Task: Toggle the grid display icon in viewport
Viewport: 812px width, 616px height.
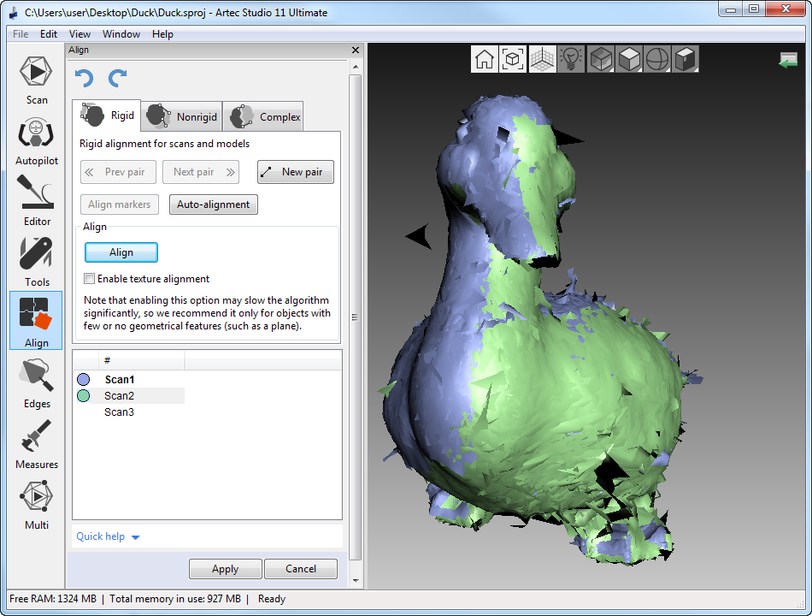Action: click(542, 59)
